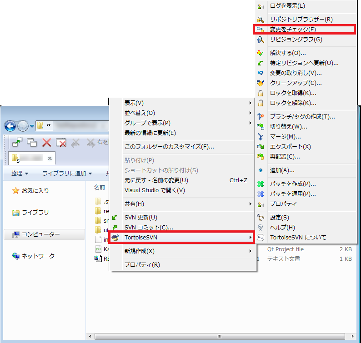Click the update to revision icon
The width and height of the screenshot is (361, 343).
pyautogui.click(x=261, y=63)
